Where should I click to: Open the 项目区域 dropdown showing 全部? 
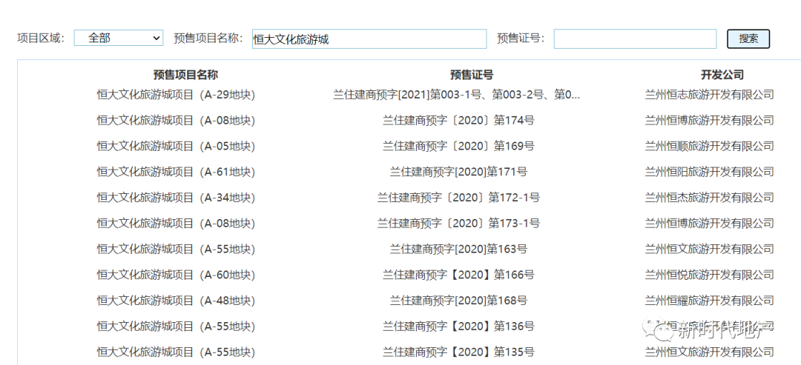[x=119, y=38]
